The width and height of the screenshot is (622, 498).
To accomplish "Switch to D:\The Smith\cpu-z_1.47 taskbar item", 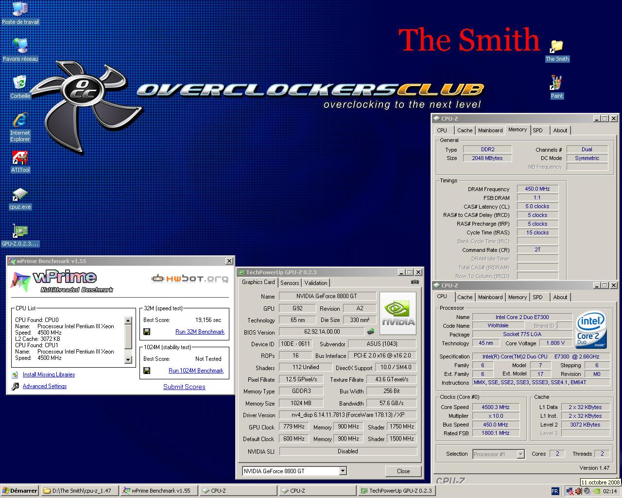I will [x=79, y=491].
